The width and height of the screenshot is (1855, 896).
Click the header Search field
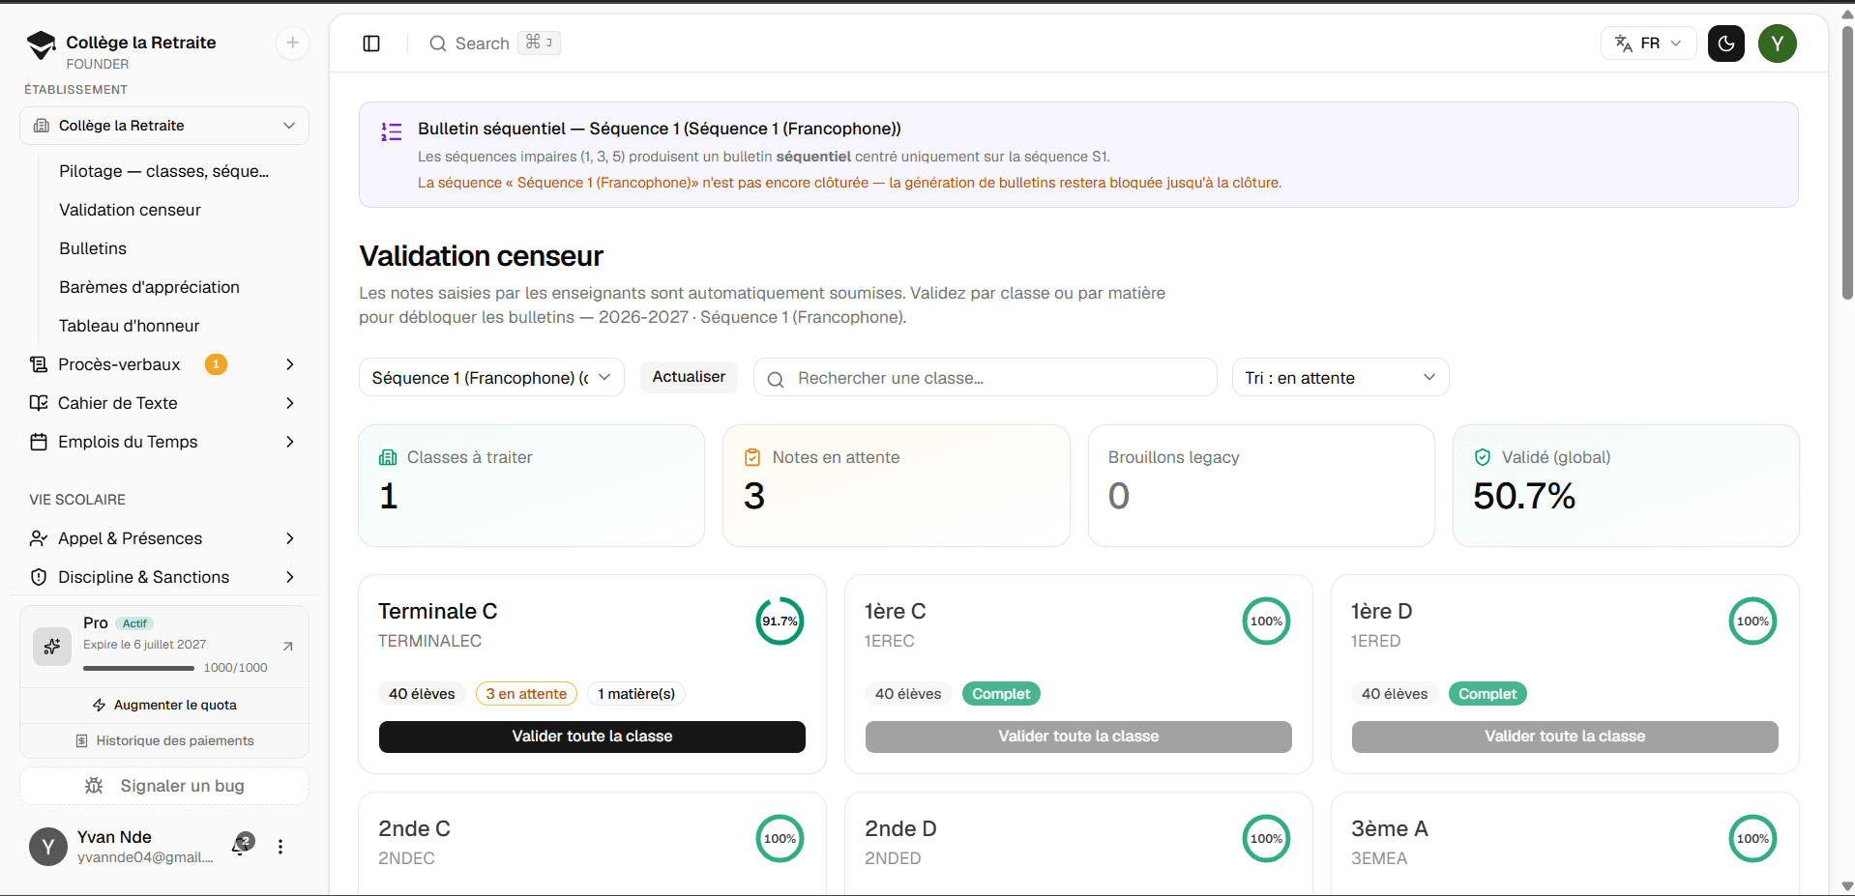pos(494,43)
